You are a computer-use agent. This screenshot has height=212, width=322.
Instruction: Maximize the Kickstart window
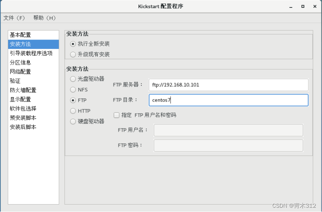(x=303, y=7)
